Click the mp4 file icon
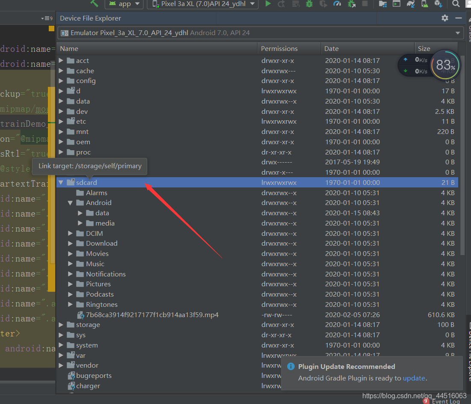The image size is (471, 404). tap(80, 315)
